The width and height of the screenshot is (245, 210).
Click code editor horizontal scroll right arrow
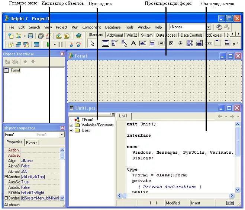pyautogui.click(x=232, y=196)
